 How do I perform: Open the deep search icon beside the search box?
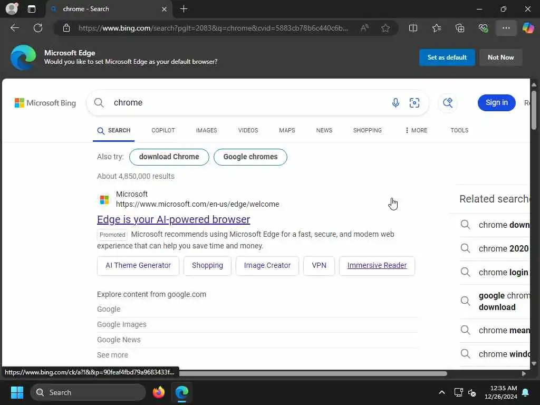coord(448,103)
